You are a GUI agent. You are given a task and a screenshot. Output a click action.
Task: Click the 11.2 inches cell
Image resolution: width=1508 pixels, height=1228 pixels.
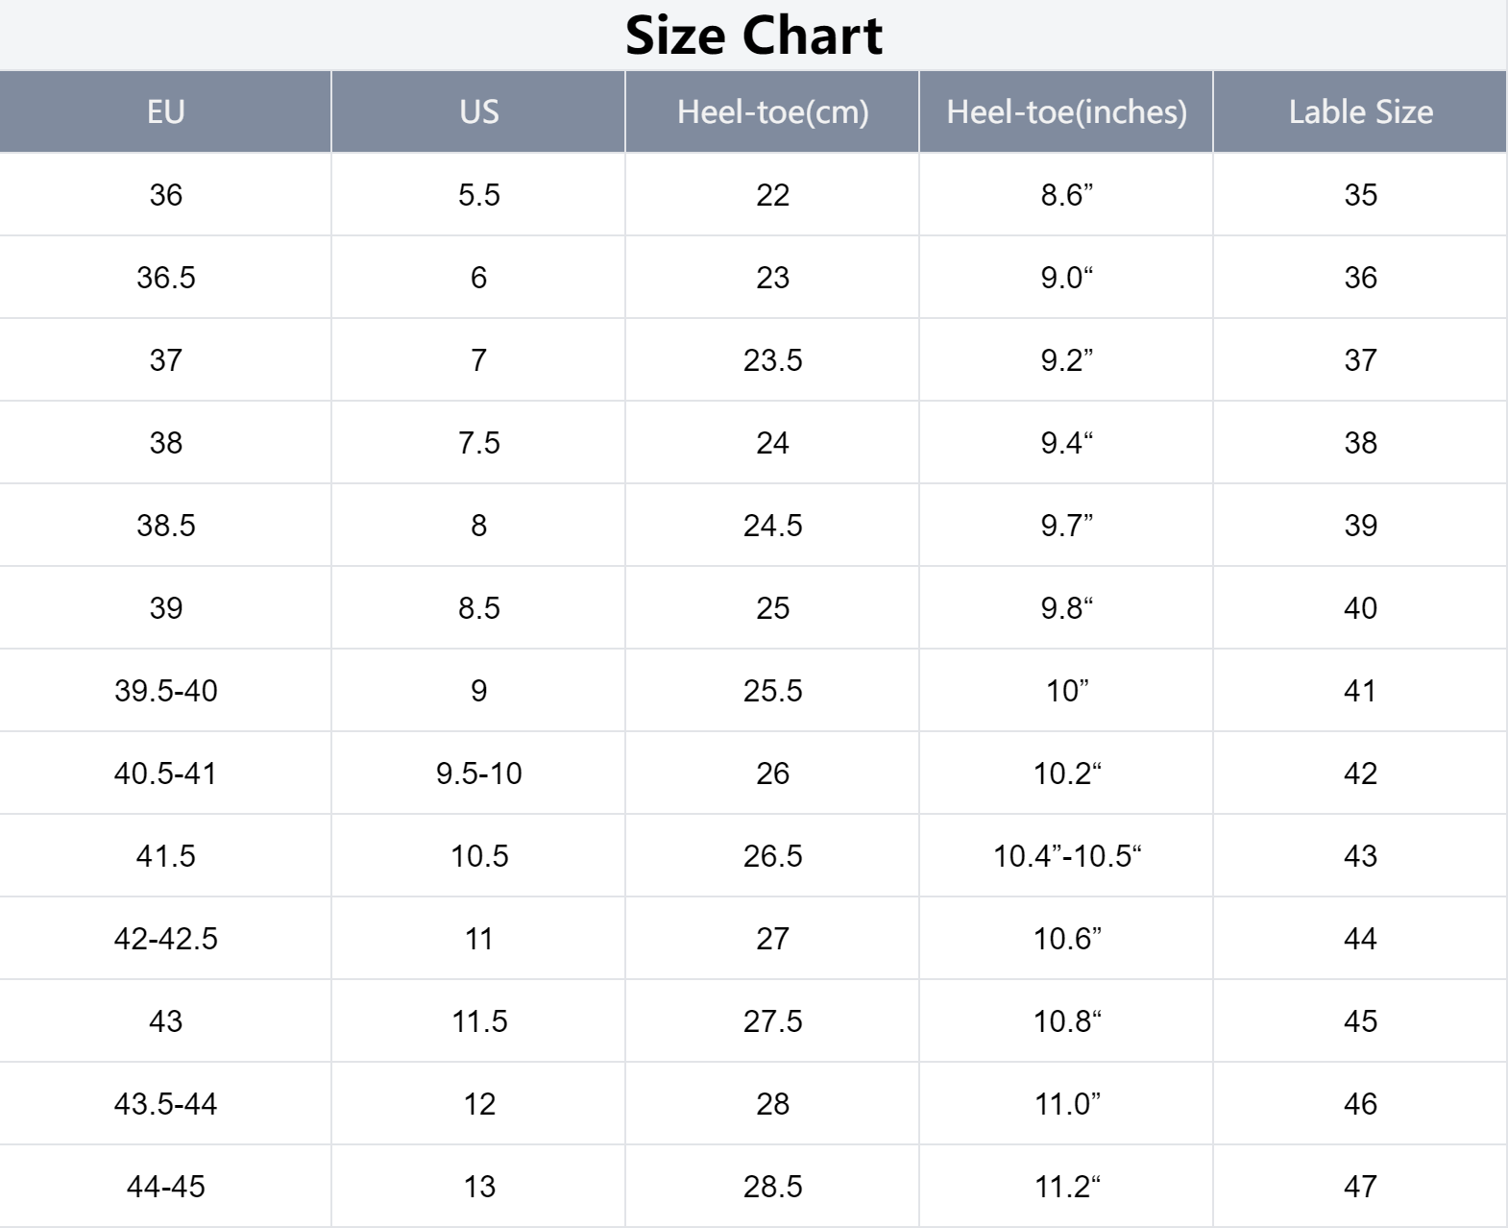tap(1066, 1187)
